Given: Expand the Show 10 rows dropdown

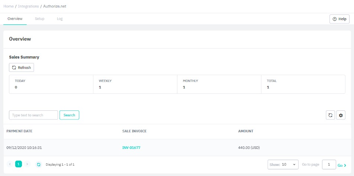Looking at the screenshot, I should point(283,165).
